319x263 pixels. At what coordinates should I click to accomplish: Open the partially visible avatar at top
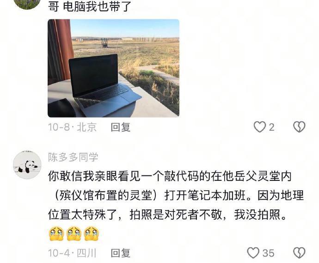tap(27, 4)
